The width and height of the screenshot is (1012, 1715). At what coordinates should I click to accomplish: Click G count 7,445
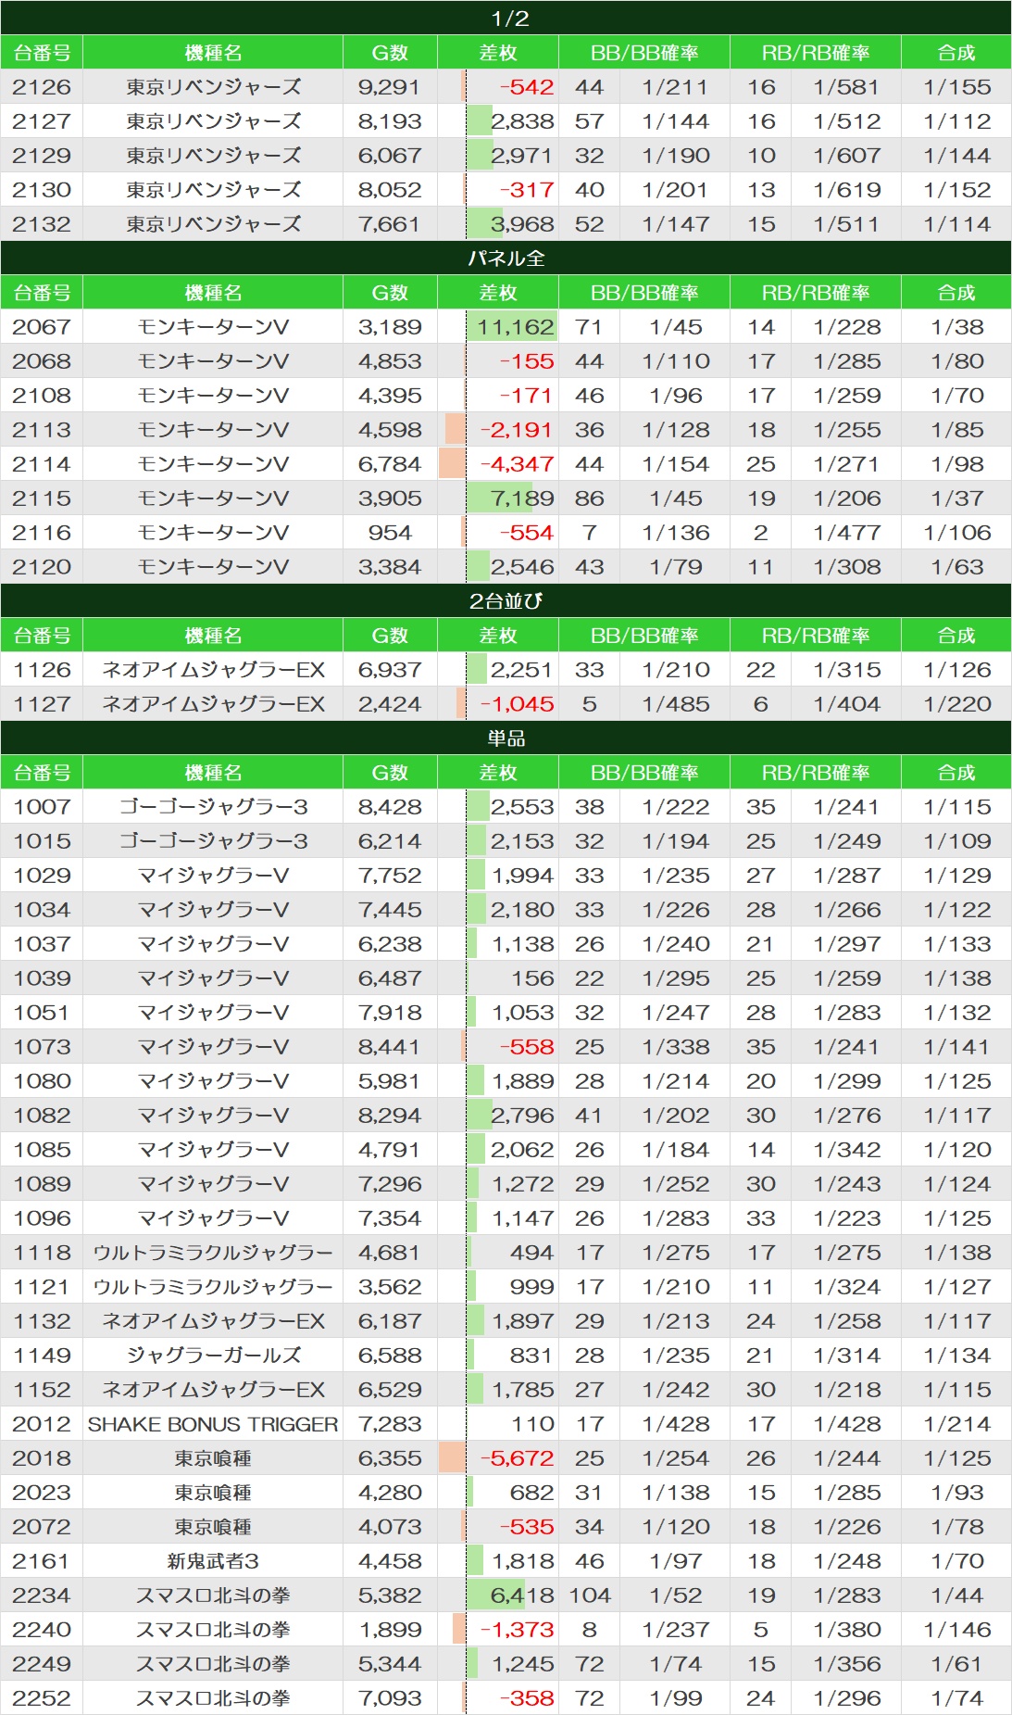(390, 910)
